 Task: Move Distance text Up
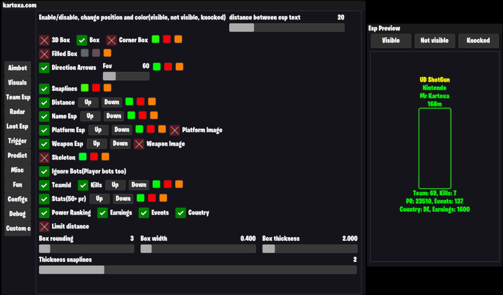pos(88,102)
